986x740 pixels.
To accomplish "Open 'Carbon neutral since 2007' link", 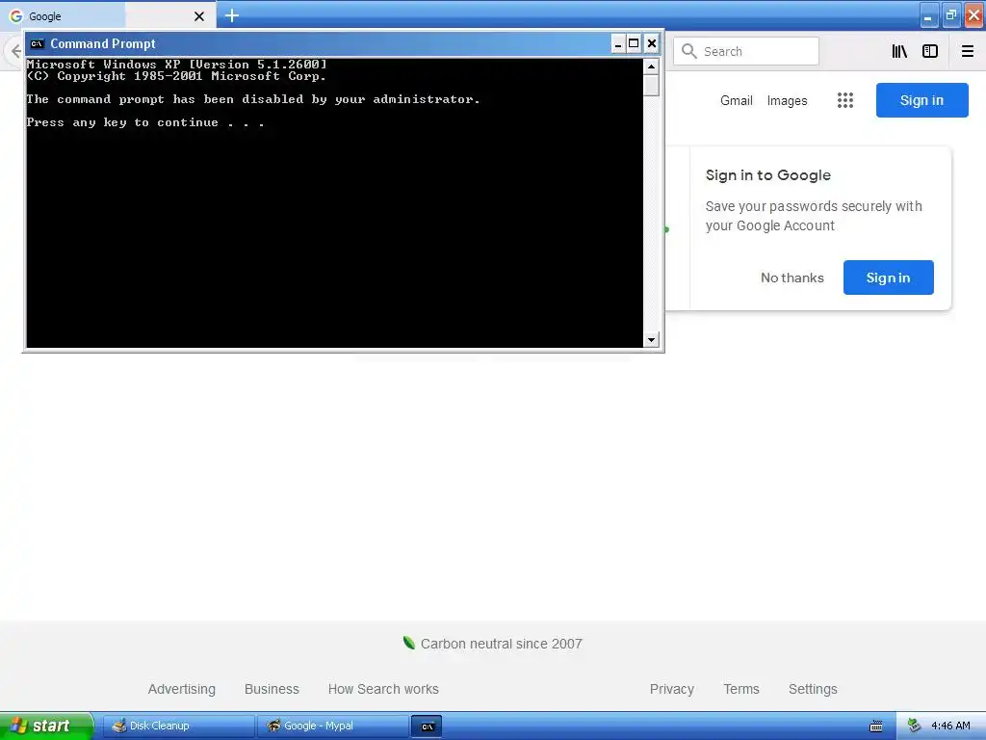I will coord(501,644).
